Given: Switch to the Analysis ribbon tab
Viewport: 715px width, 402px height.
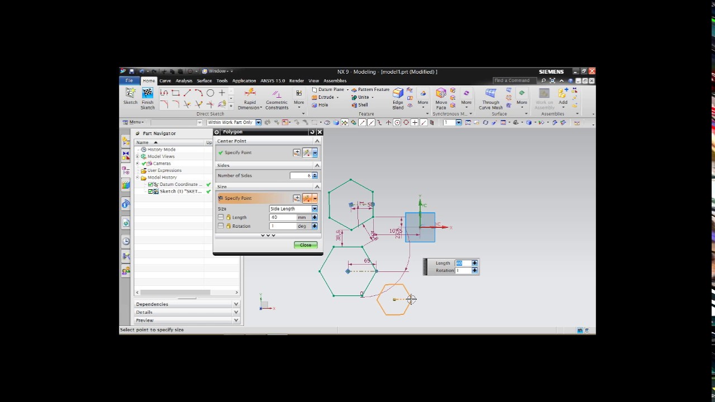Looking at the screenshot, I should coord(184,81).
